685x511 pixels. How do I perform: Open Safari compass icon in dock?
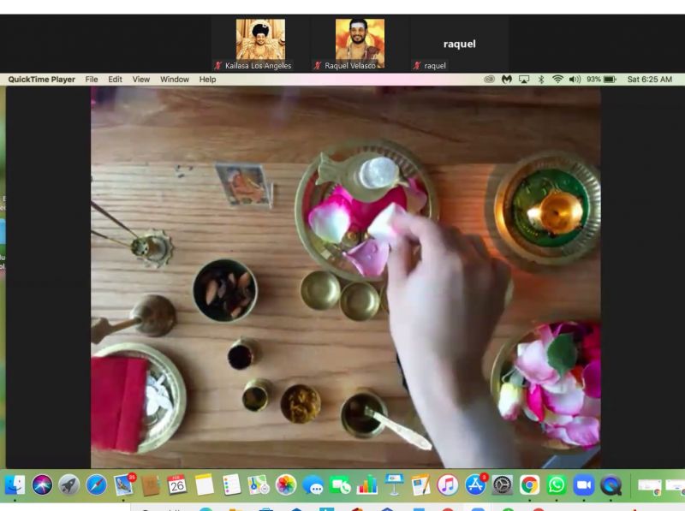click(x=96, y=485)
